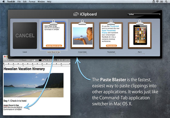Click the large CANCEL tile
170x118 pixels.
click(x=25, y=35)
